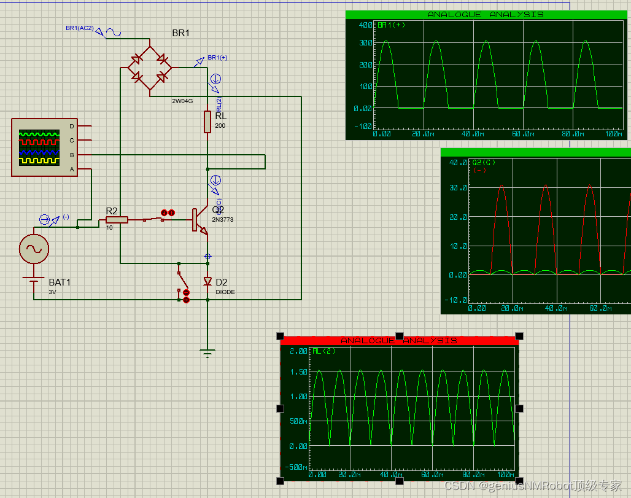The width and height of the screenshot is (631, 498).
Task: Click the BR1(+) graph title bar
Action: tap(486, 15)
